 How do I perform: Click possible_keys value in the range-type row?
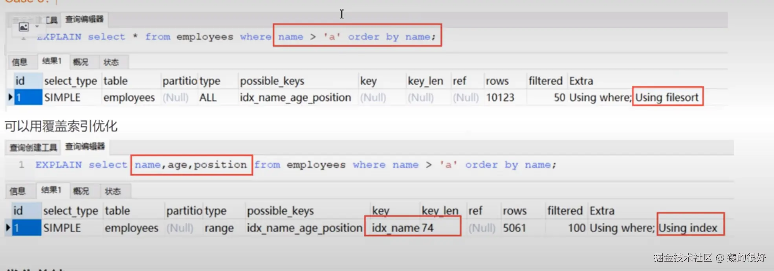(x=304, y=228)
